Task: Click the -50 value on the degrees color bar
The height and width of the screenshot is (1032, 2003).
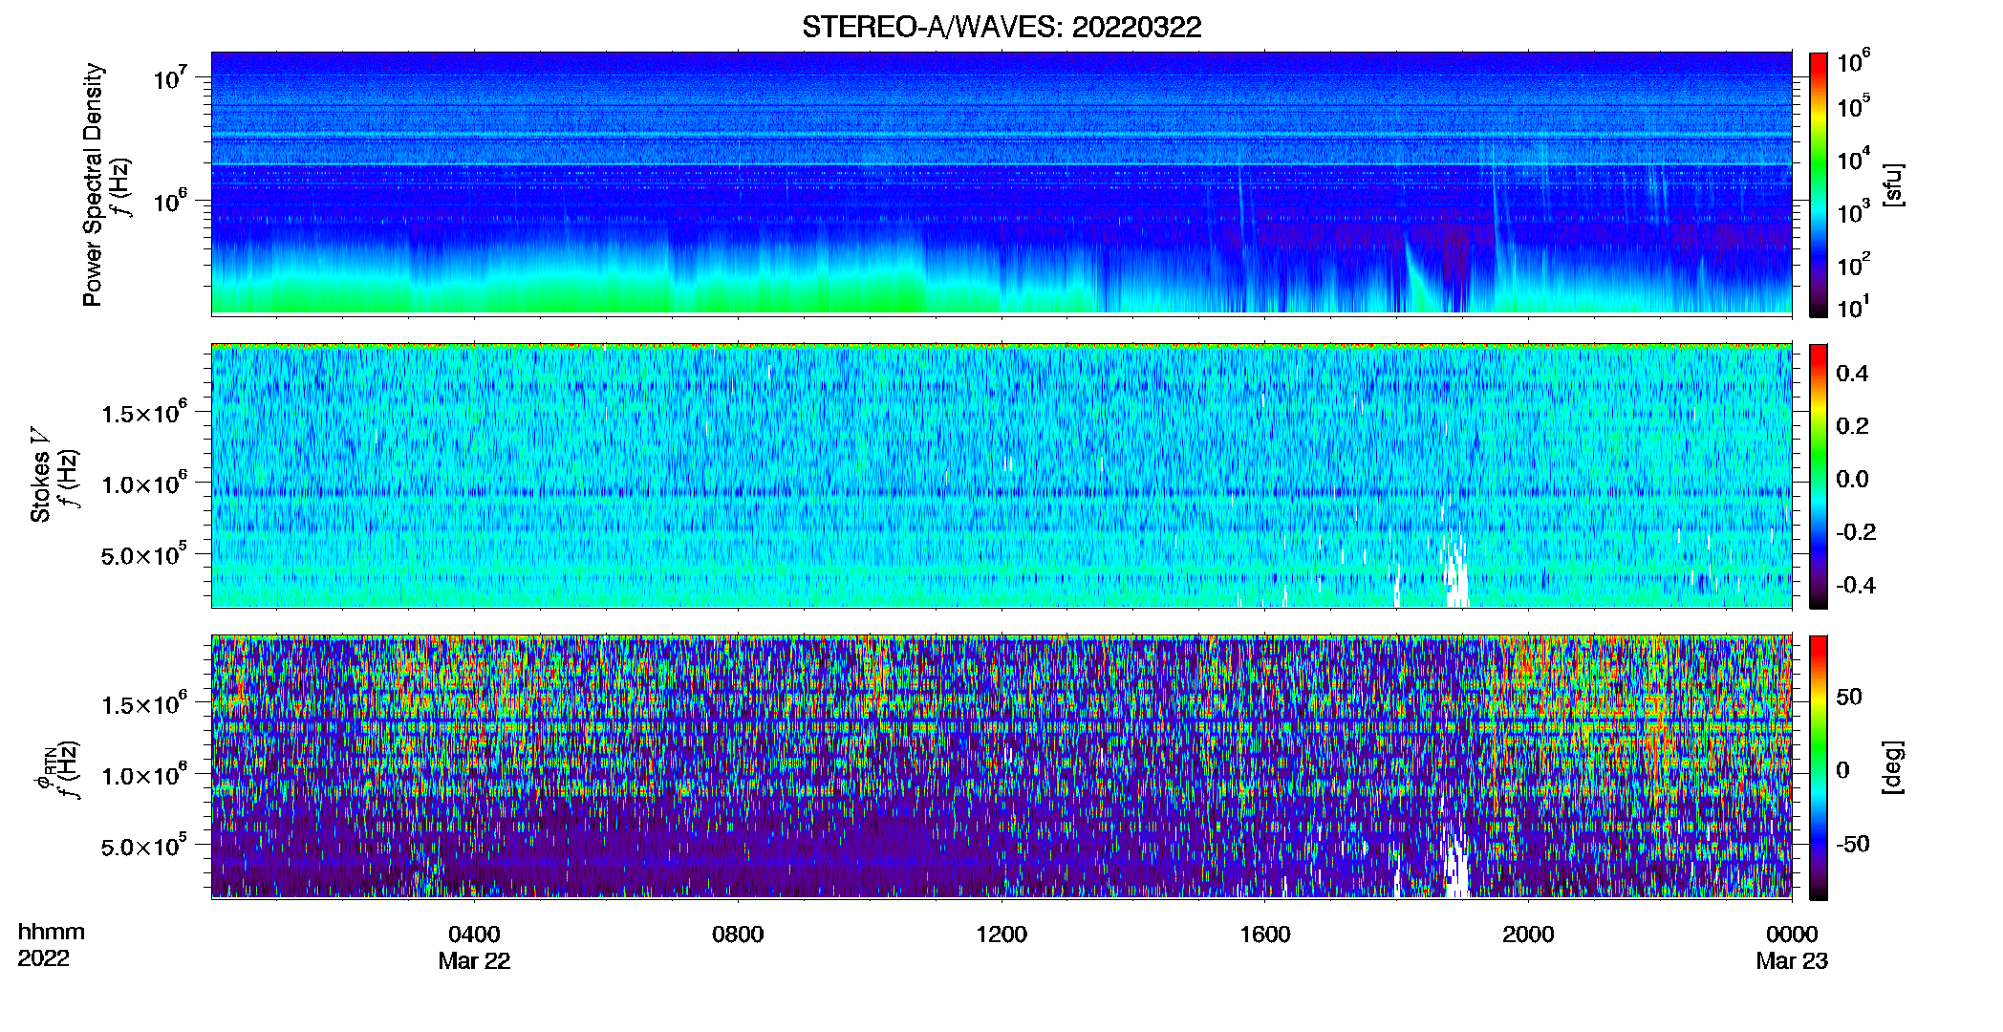Action: coord(1853,844)
